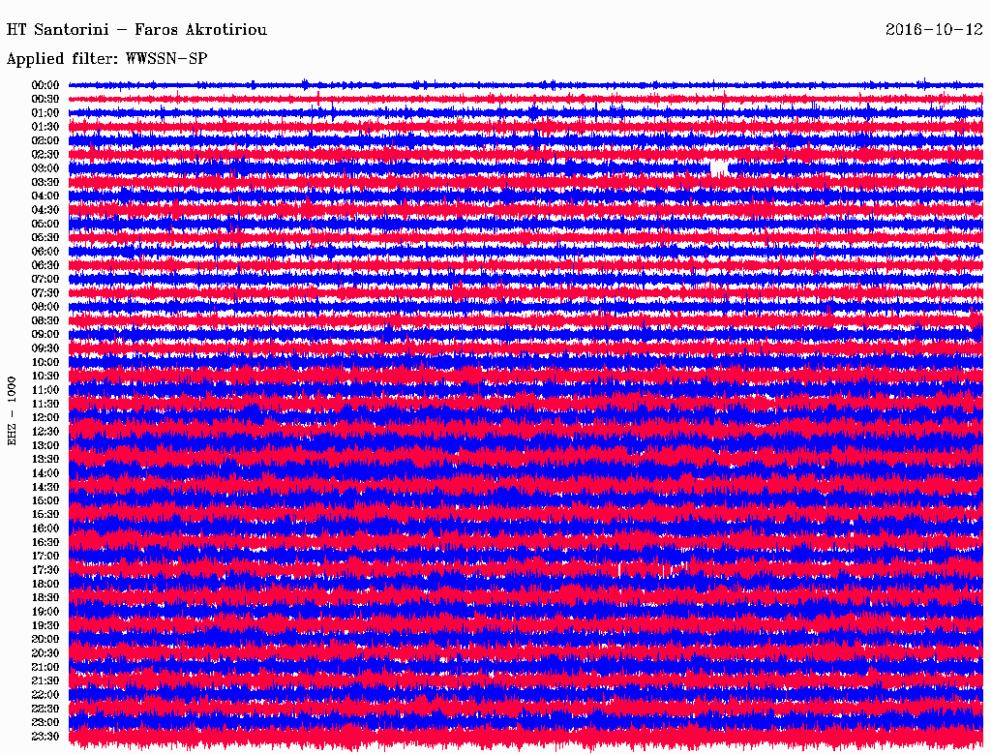
Task: Select the 06:30 time label
Action: point(45,265)
